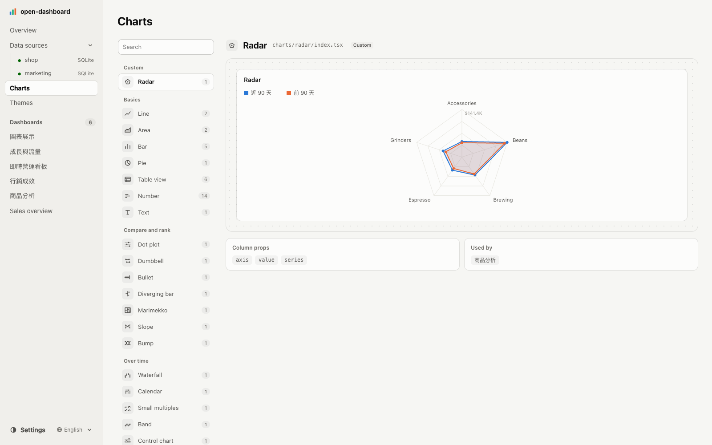712x445 pixels.
Task: Select the Bullet chart icon
Action: 128,277
